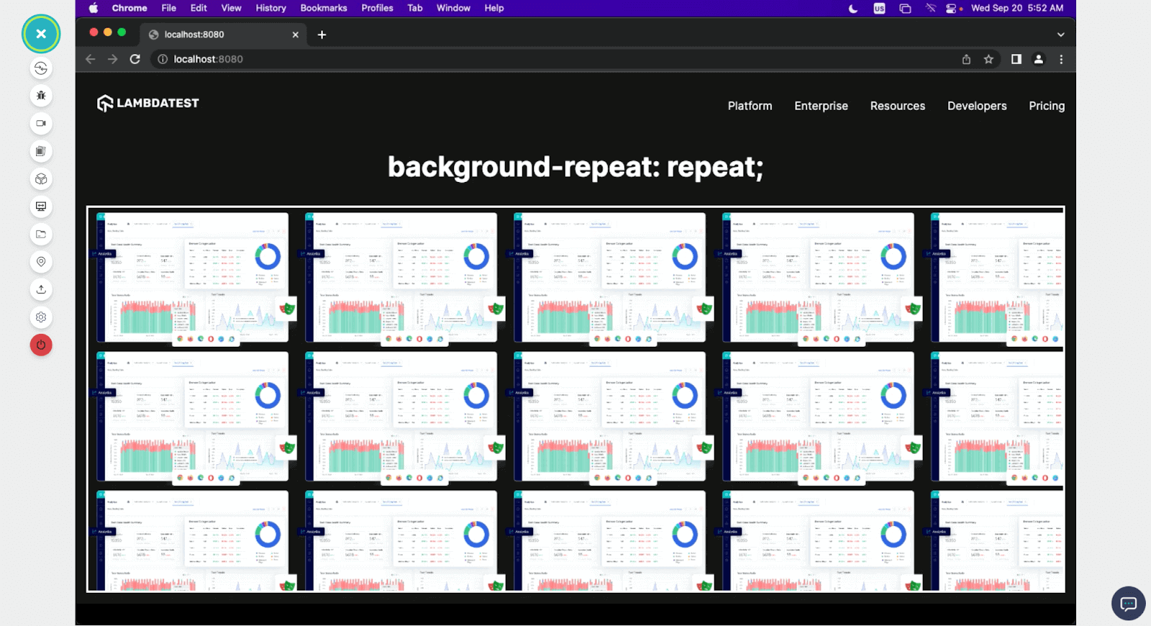
Task: Expand the tab search chevron
Action: [x=1060, y=35]
